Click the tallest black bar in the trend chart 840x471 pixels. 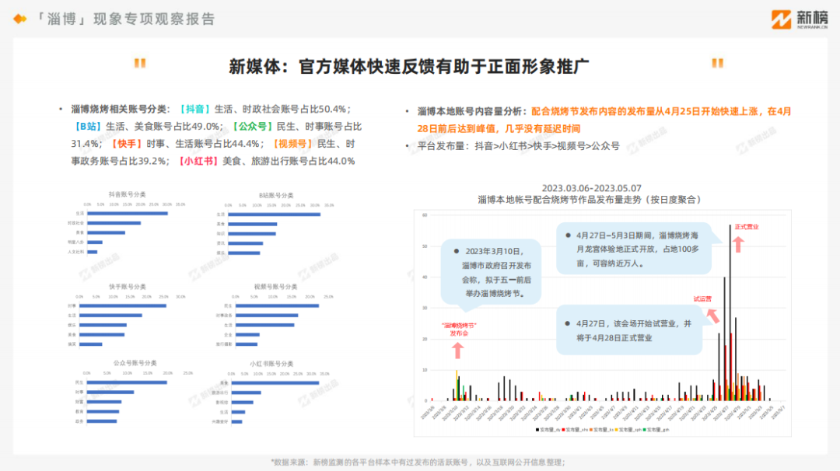click(730, 312)
